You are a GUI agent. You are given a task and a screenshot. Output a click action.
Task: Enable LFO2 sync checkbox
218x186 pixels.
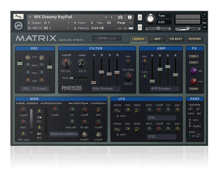[x=118, y=135]
